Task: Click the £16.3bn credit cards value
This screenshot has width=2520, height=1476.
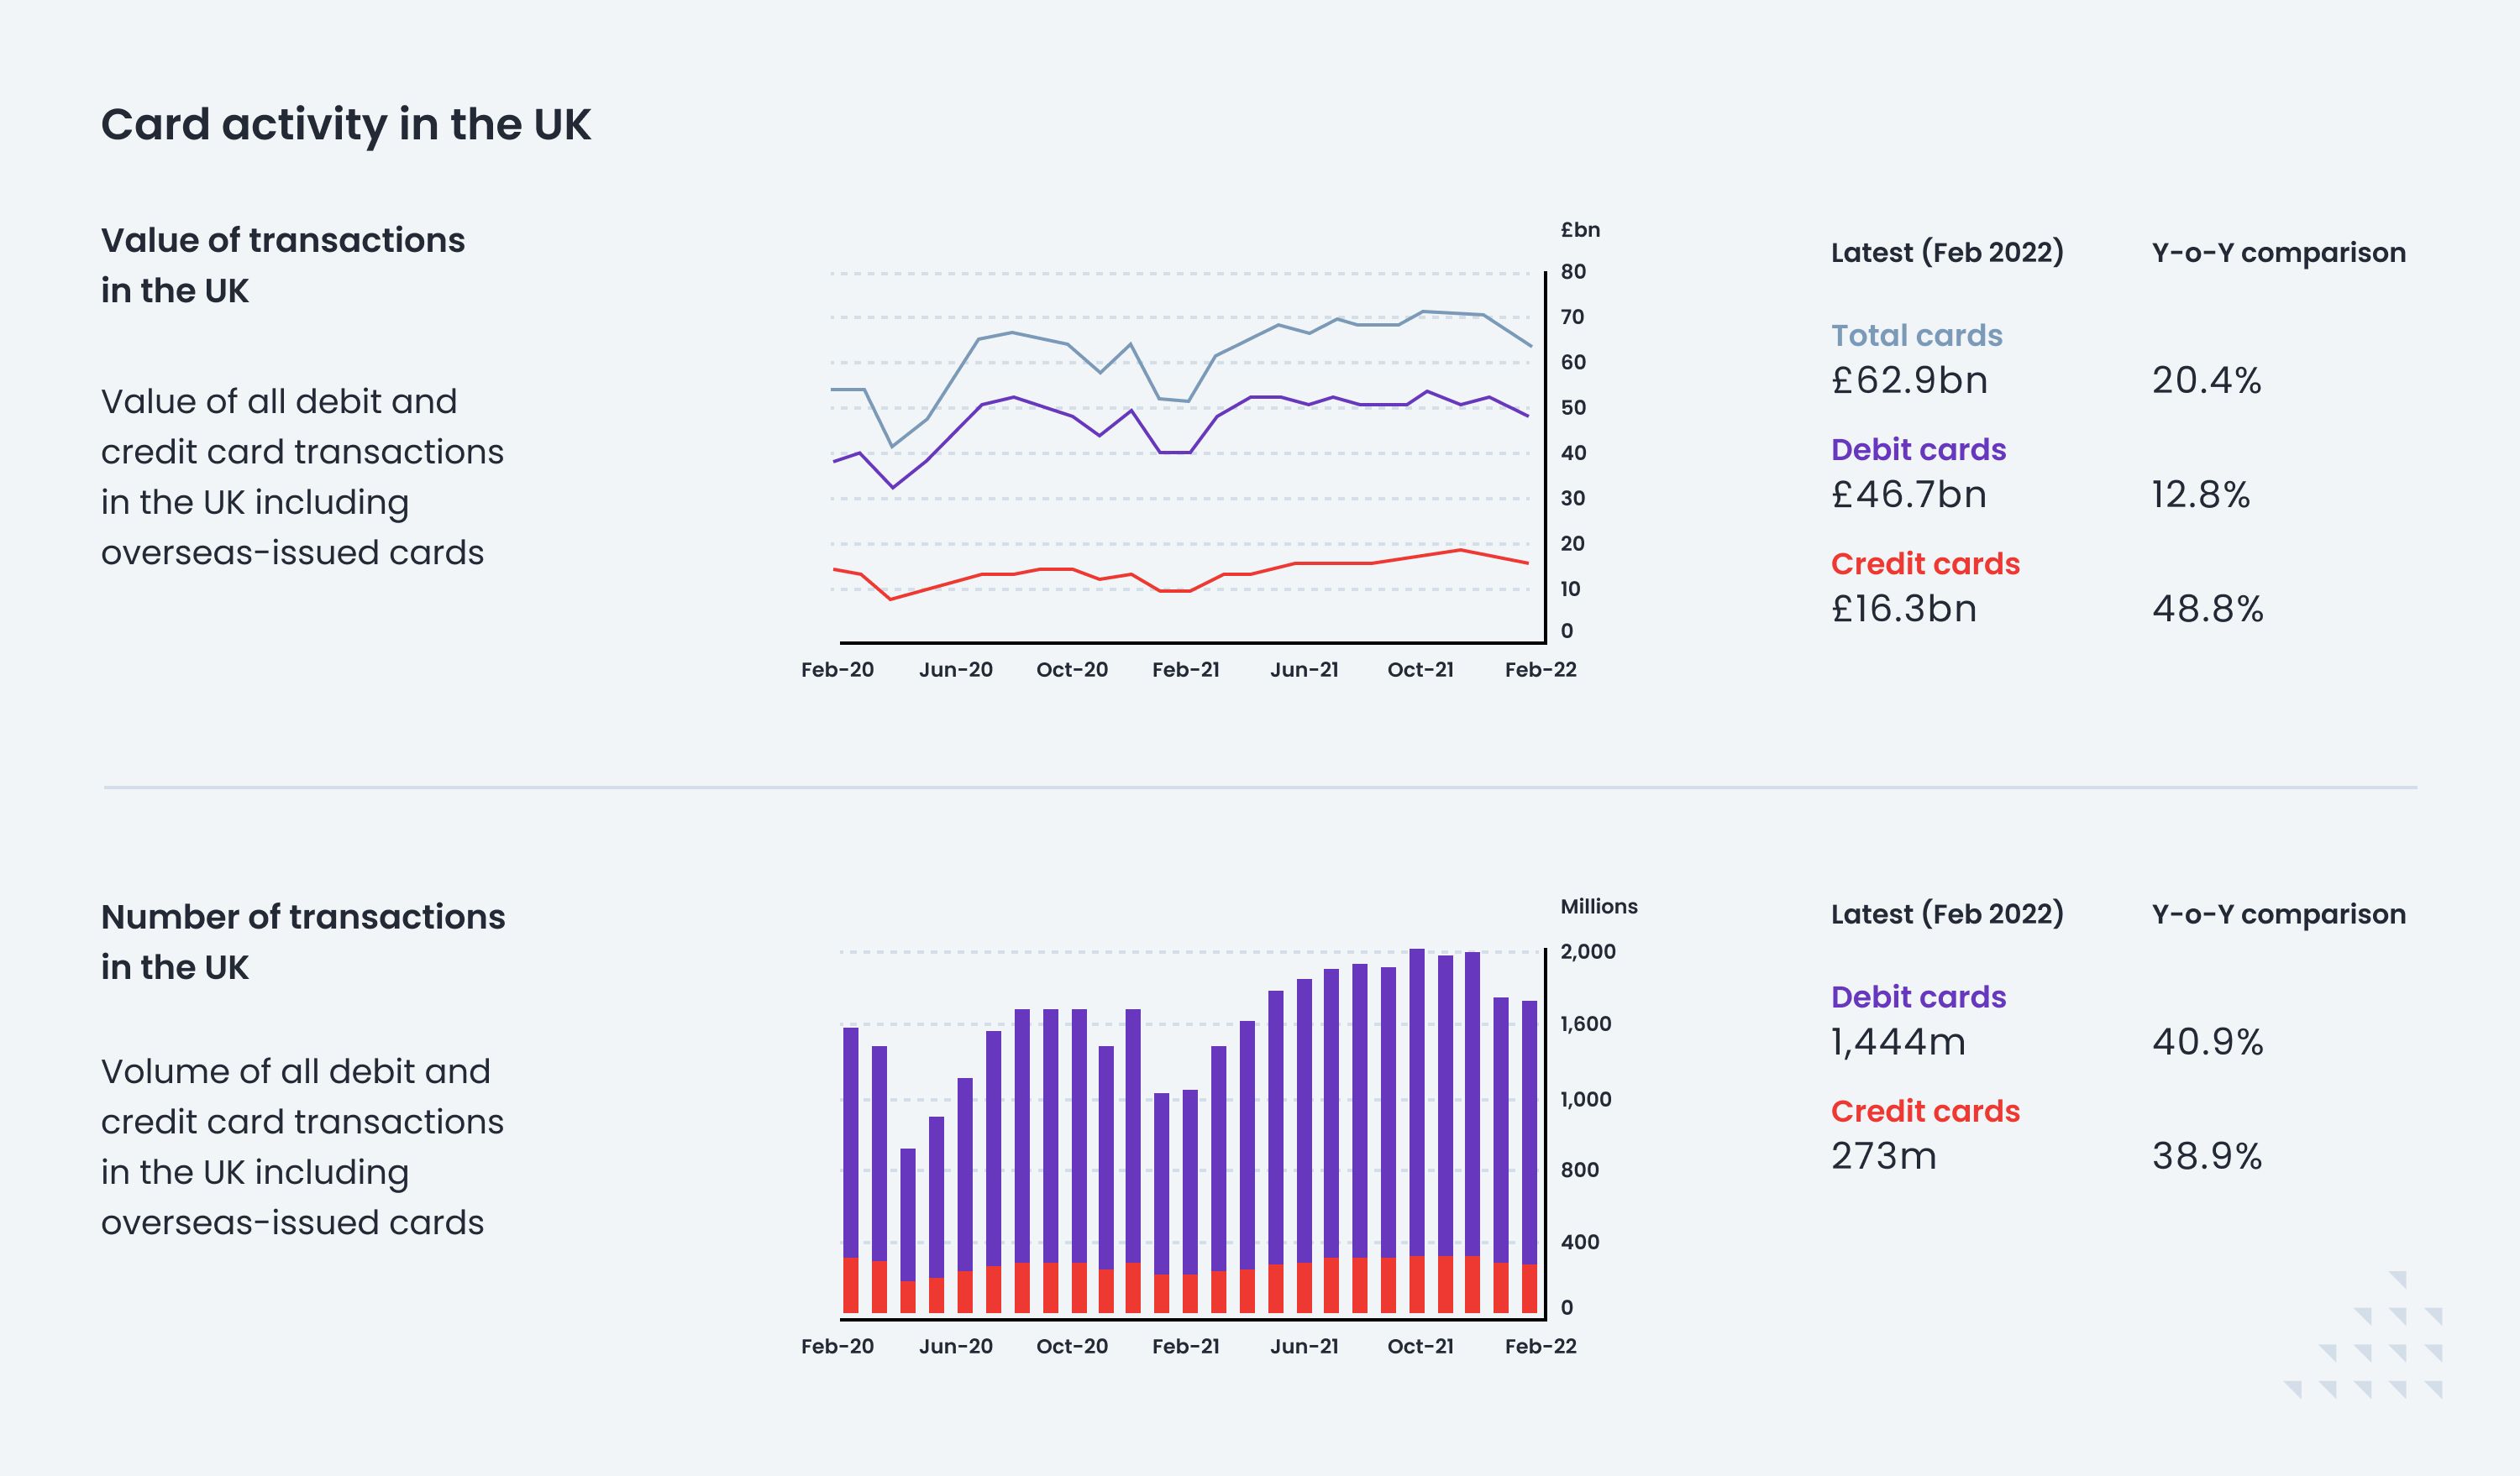Action: coord(1904,609)
